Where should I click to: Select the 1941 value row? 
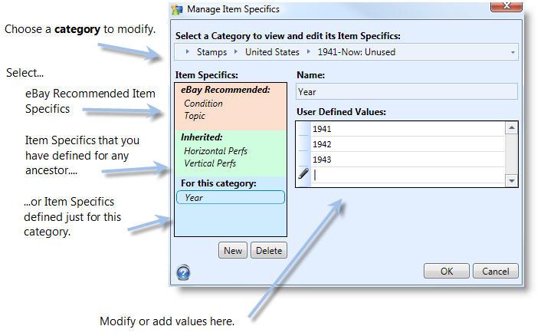(x=408, y=129)
